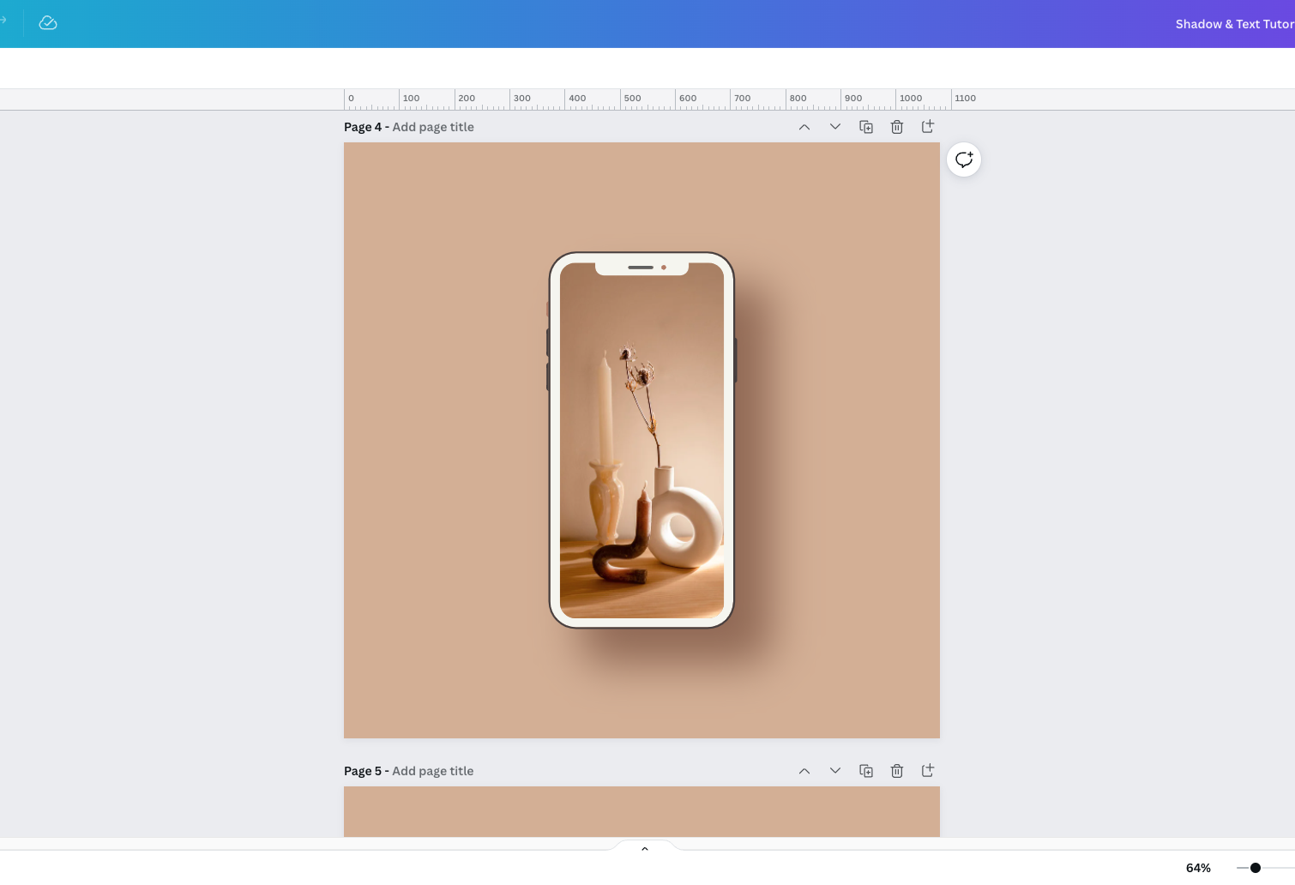
Task: Duplicate Page 4 using the copy icon
Action: coord(866,126)
